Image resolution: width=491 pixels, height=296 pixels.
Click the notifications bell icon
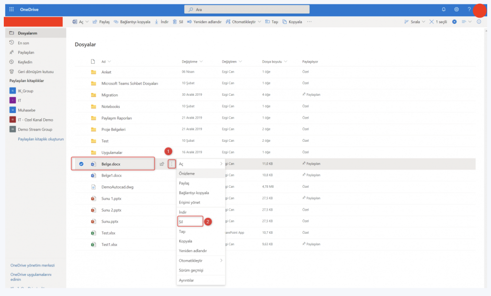point(444,9)
